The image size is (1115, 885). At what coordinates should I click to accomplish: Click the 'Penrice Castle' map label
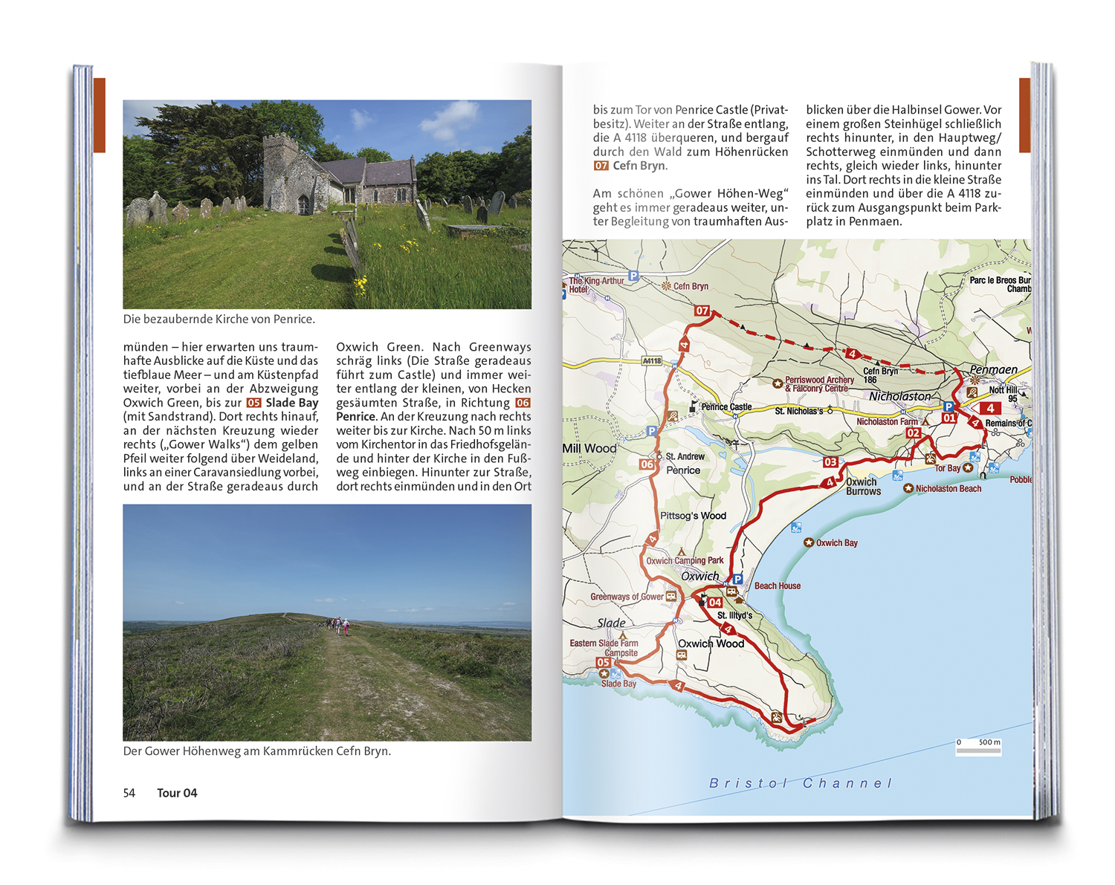tap(726, 407)
